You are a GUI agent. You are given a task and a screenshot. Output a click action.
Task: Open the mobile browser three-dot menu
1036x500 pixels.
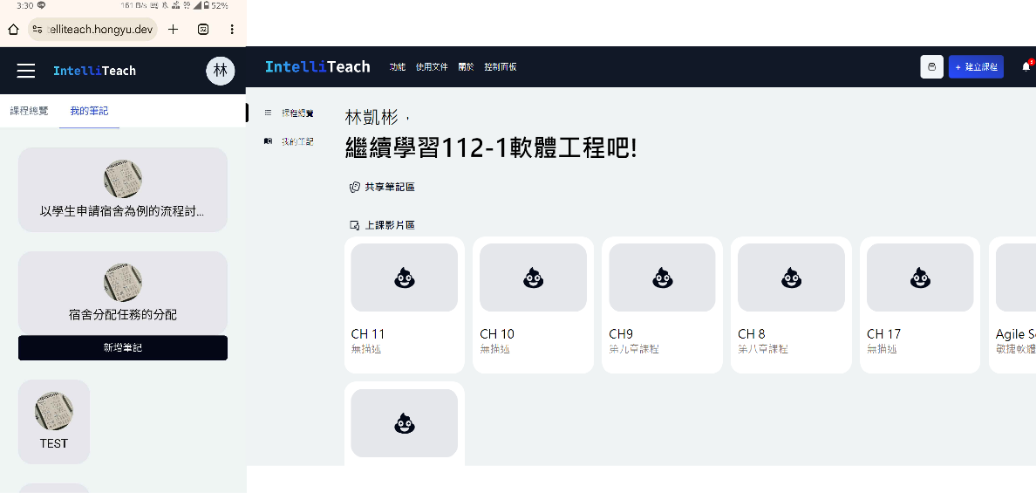232,29
